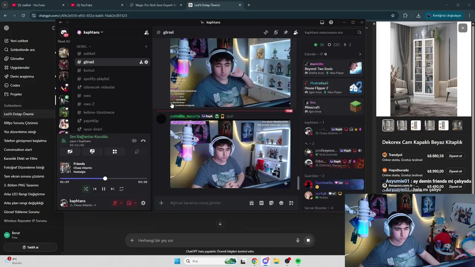
Task: Open sticker picker in message box
Action: (x=271, y=203)
